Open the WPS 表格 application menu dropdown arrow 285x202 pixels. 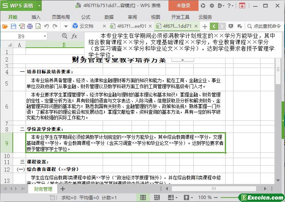pyautogui.click(x=39, y=6)
